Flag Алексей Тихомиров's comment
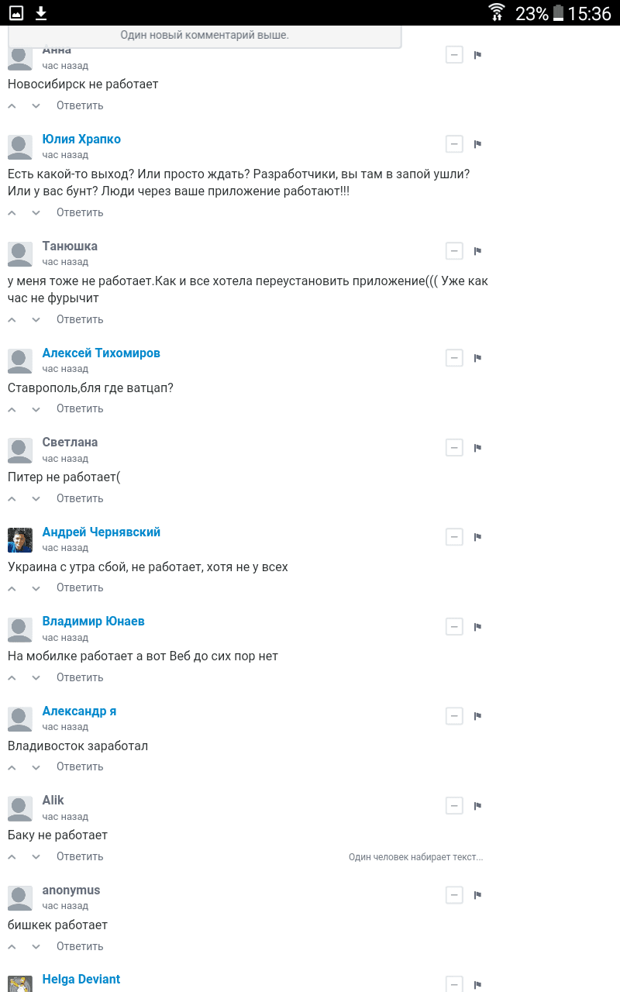The height and width of the screenshot is (992, 620). [477, 358]
